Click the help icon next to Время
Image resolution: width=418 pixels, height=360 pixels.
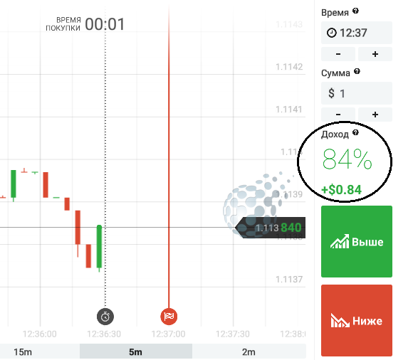click(355, 11)
